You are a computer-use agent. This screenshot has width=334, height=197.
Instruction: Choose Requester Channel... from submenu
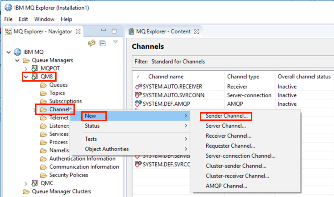(x=230, y=146)
